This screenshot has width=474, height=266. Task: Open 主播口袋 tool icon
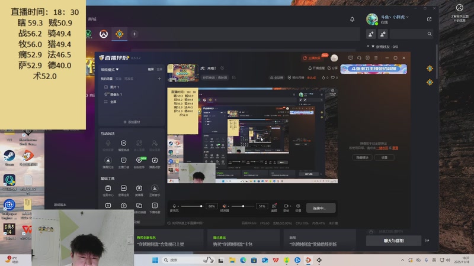pos(124,160)
